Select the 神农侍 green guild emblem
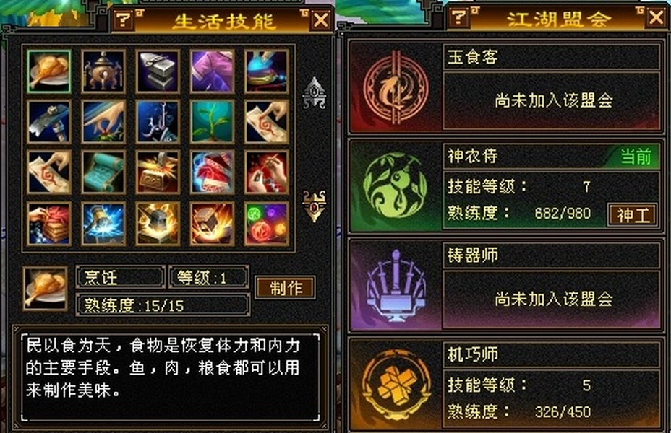The width and height of the screenshot is (671, 433). (395, 186)
